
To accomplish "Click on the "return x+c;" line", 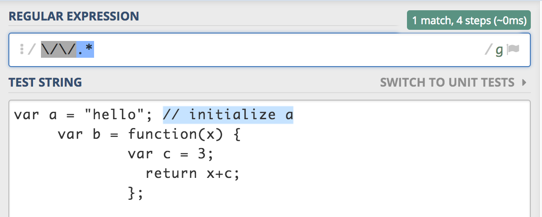I will pyautogui.click(x=195, y=174).
